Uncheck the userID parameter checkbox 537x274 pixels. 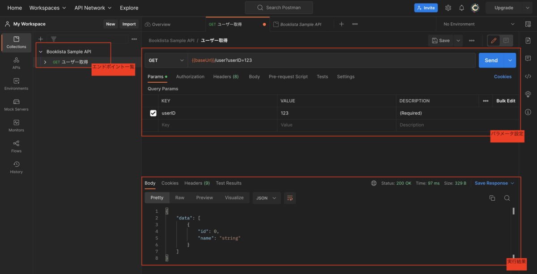[x=153, y=113]
